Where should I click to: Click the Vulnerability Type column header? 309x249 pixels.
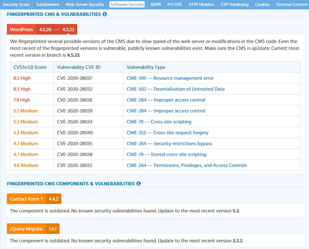pyautogui.click(x=212, y=67)
